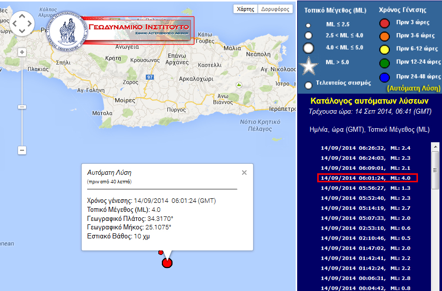The height and width of the screenshot is (291, 442).
Task: Click the zoom in plus button
Action: (22, 52)
